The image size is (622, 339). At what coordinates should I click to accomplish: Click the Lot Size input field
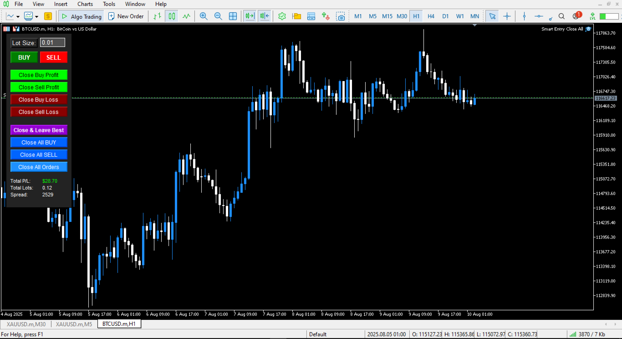point(52,43)
